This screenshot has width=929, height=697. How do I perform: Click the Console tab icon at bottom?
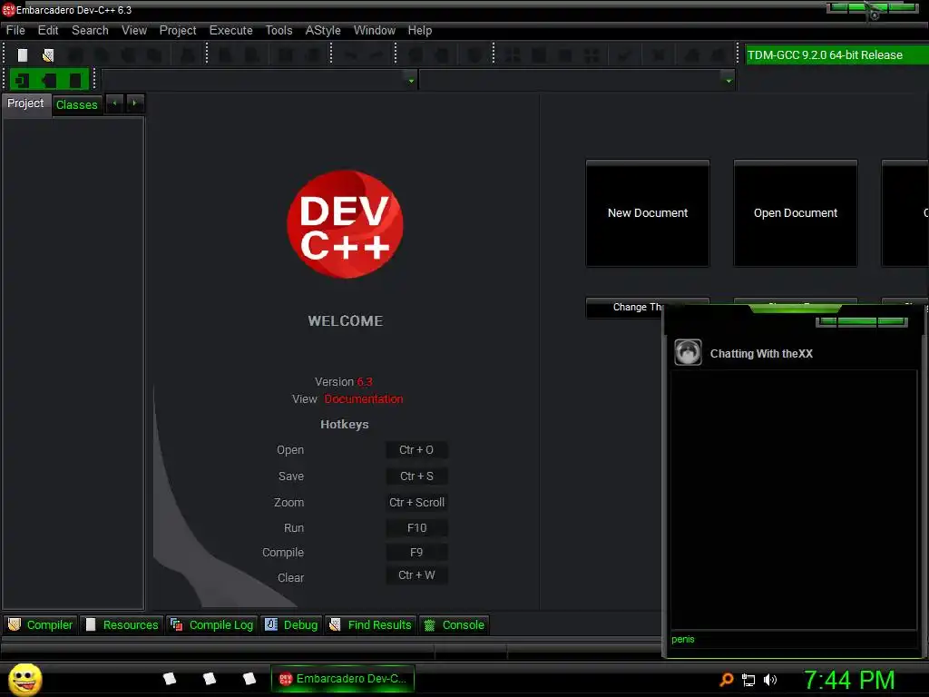coord(430,624)
